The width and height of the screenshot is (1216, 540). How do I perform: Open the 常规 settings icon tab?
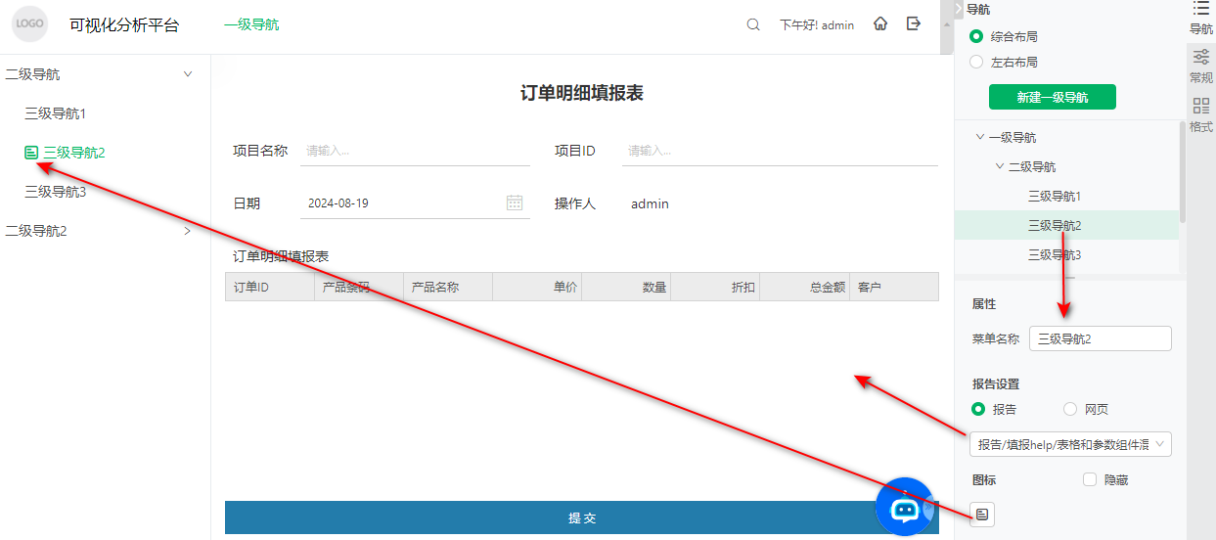(x=1200, y=67)
